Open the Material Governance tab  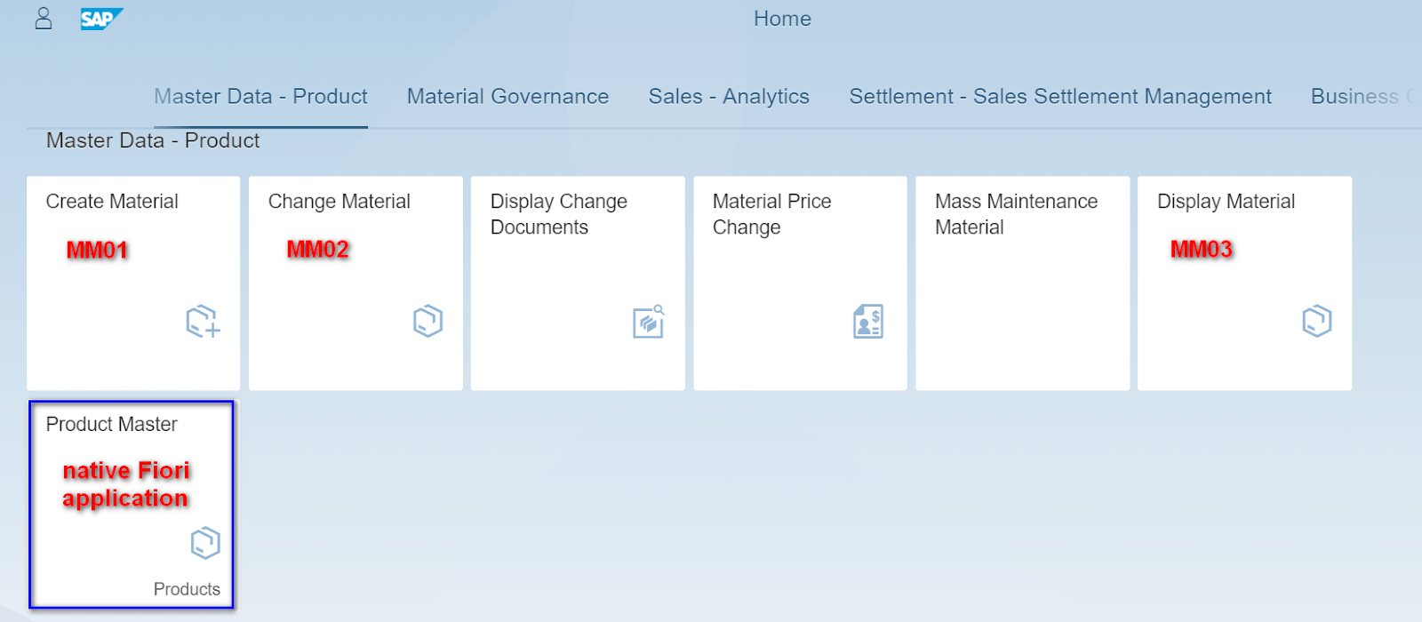507,97
